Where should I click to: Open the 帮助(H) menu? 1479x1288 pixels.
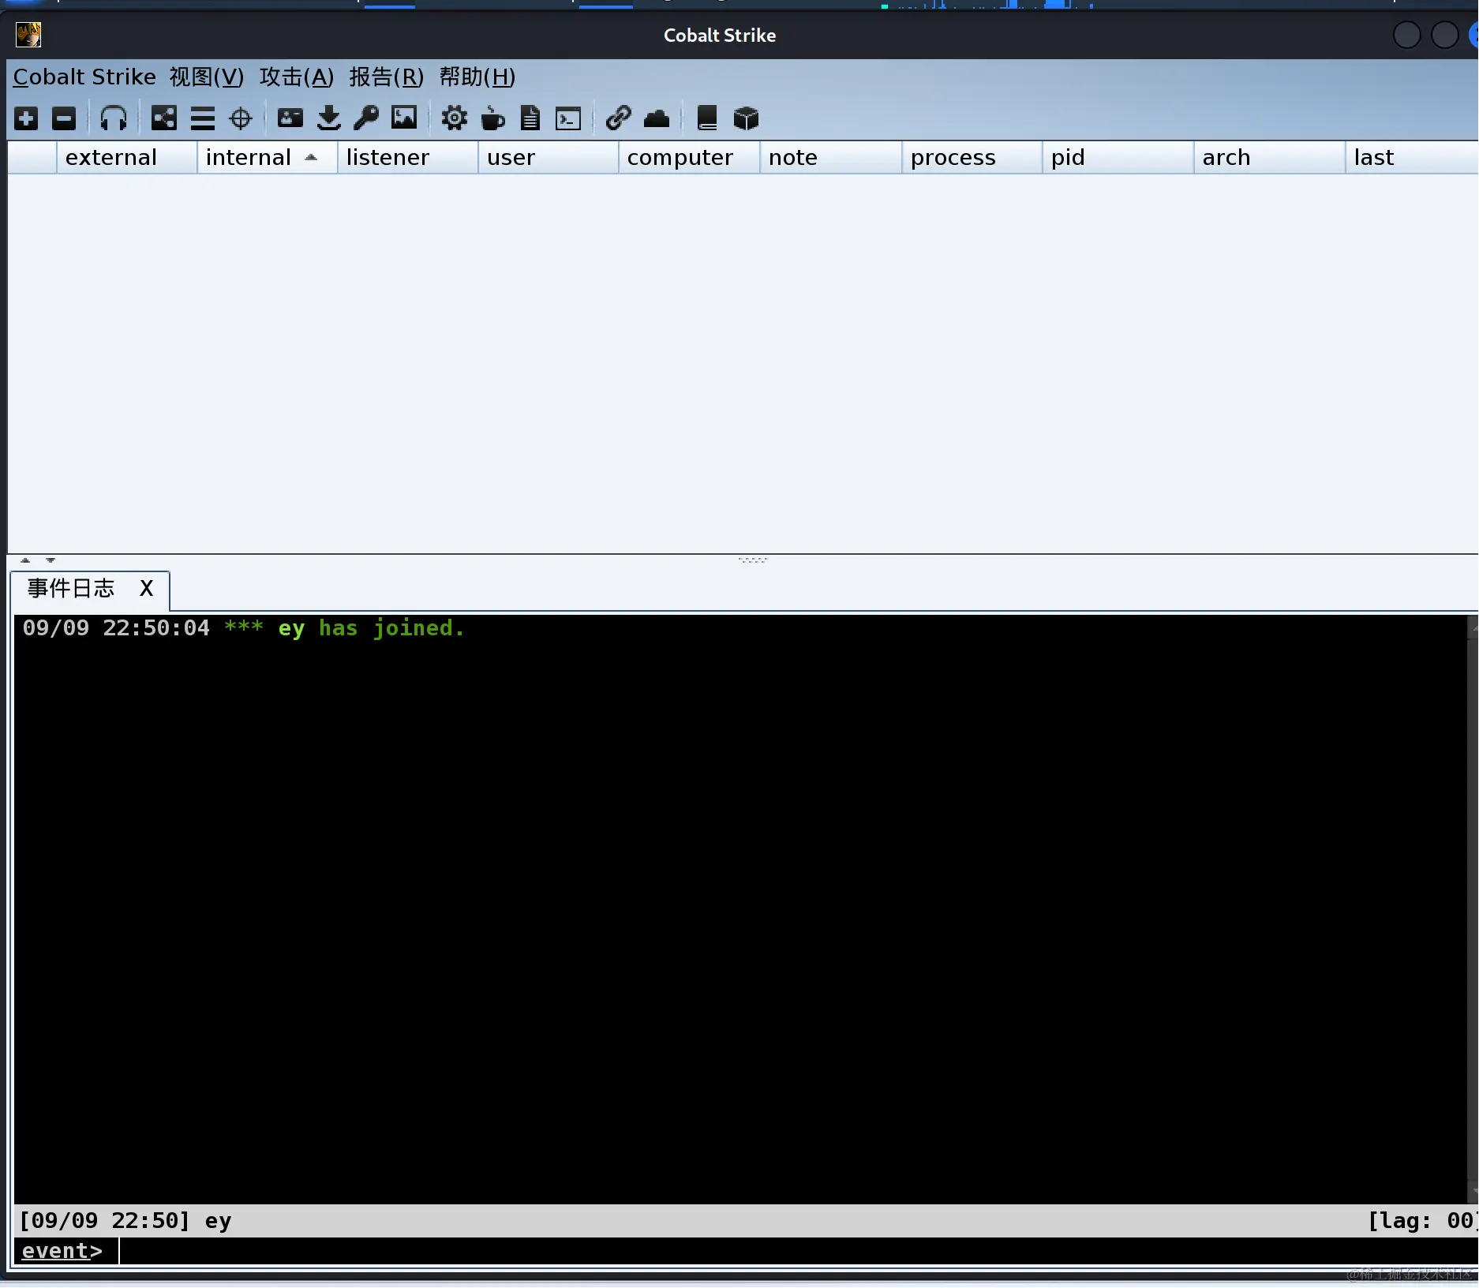pyautogui.click(x=477, y=77)
